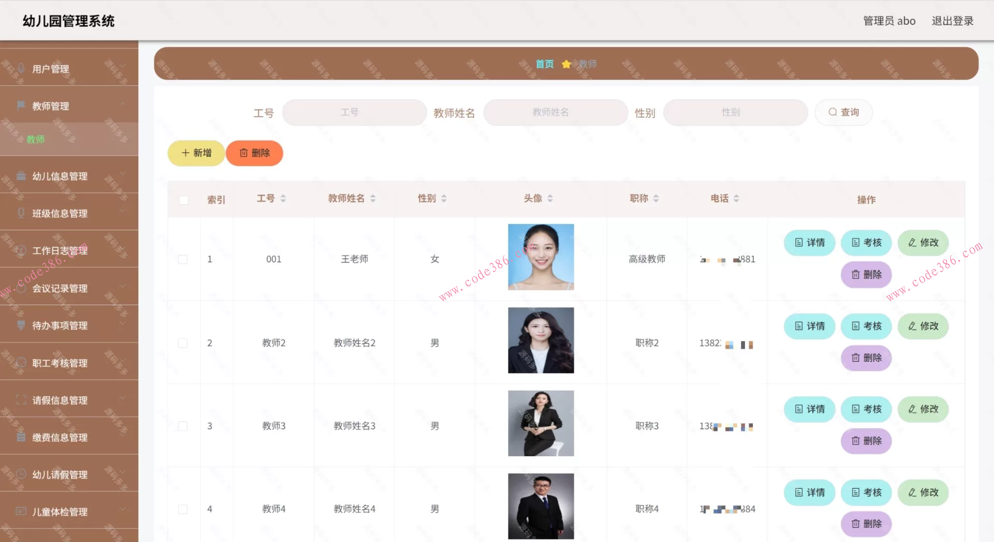Go to 首页 via the breadcrumb link
The width and height of the screenshot is (994, 542).
545,64
